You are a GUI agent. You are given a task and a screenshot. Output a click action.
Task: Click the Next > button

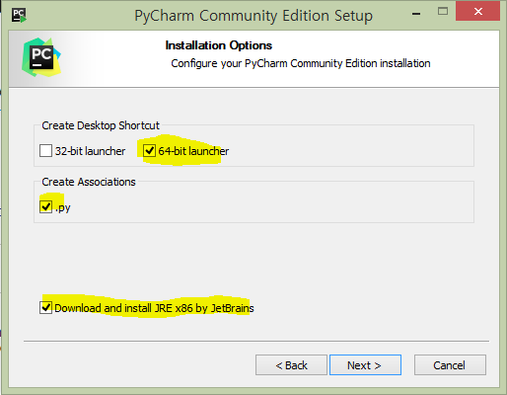click(365, 364)
